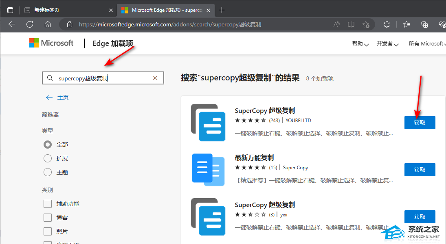
Task: Click the search magnifier icon
Action: pyautogui.click(x=50, y=78)
